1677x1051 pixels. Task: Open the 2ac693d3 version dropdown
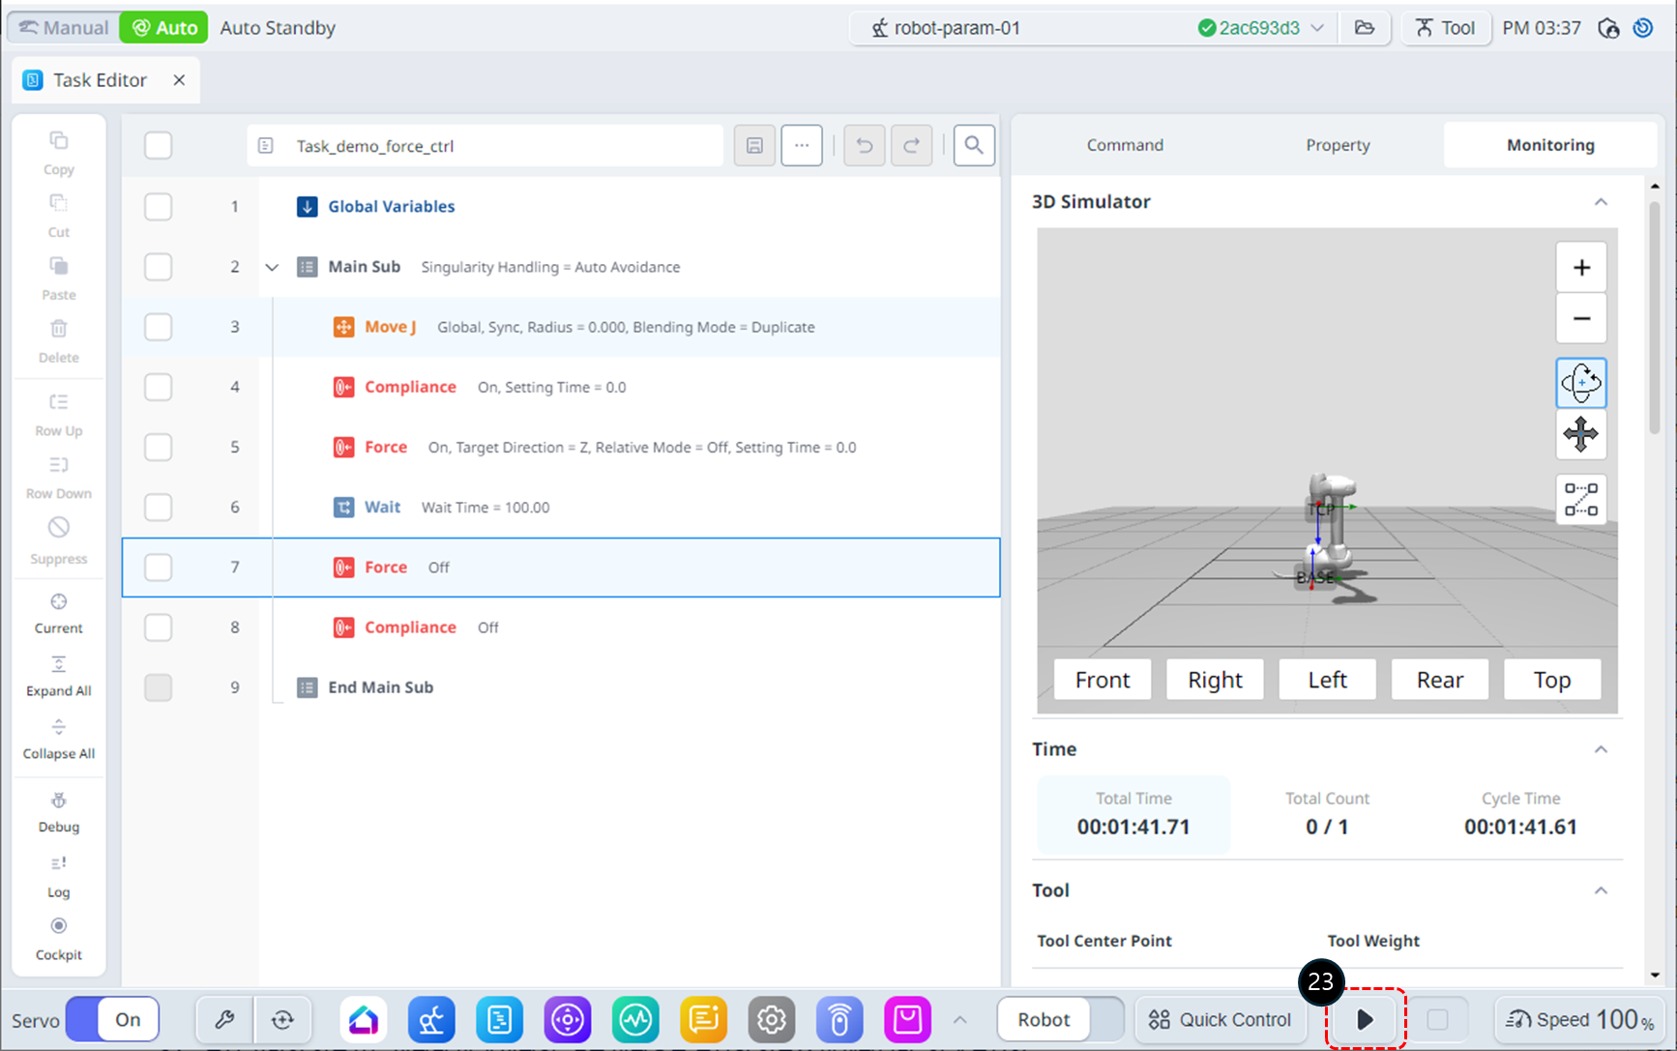(x=1317, y=28)
